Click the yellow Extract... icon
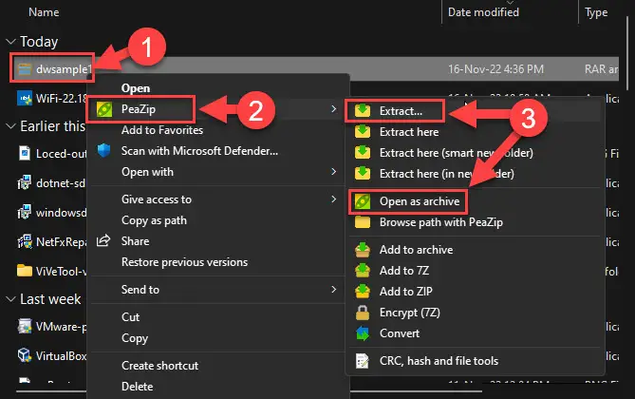This screenshot has height=399, width=635. click(363, 111)
